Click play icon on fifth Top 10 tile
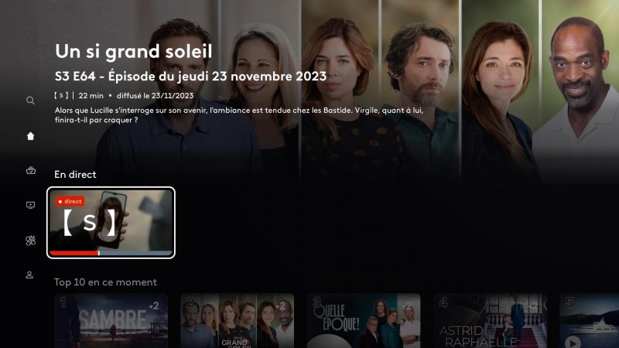Screen dimensions: 619x348 573,342
